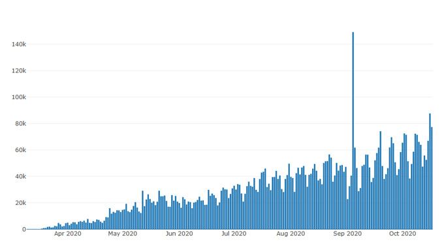Select the May 2020 x-axis label
This screenshot has width=444, height=246.
pos(122,234)
